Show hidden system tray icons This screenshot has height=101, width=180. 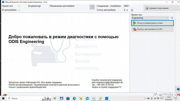pyautogui.click(x=145, y=98)
